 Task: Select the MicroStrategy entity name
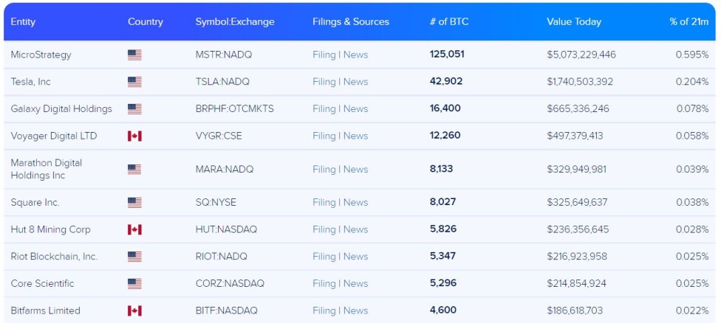(41, 55)
